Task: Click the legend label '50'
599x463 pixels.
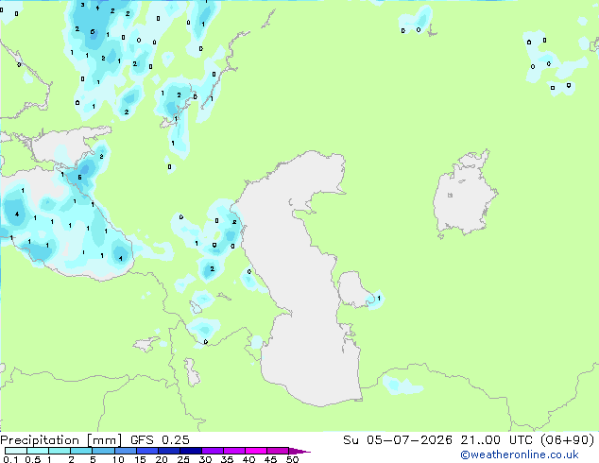Action: tap(292, 459)
